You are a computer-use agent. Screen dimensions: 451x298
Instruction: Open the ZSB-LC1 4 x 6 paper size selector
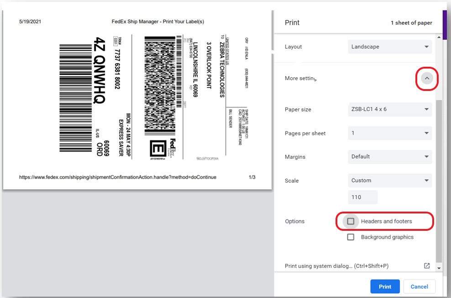(x=390, y=109)
